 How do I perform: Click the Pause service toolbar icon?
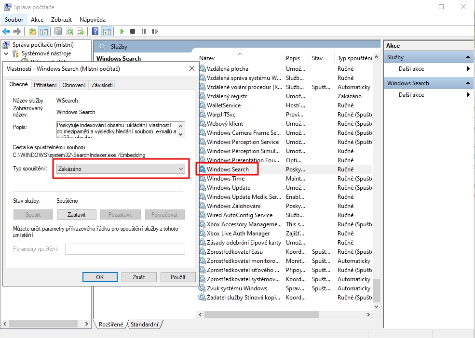coord(144,31)
